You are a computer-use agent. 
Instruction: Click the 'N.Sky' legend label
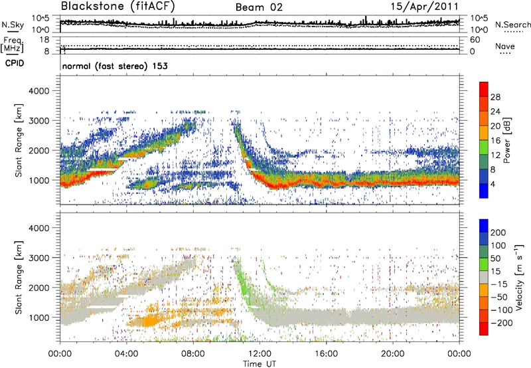click(13, 25)
